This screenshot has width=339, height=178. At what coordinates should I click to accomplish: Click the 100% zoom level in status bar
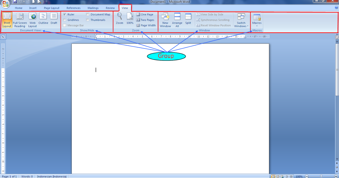coord(299,176)
